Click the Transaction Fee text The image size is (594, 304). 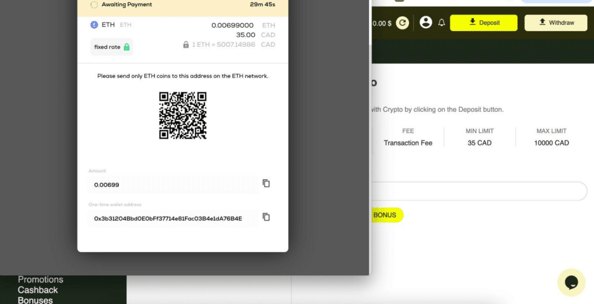(x=408, y=143)
